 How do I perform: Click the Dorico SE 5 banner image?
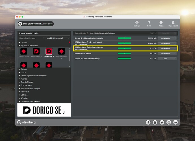point(44,110)
